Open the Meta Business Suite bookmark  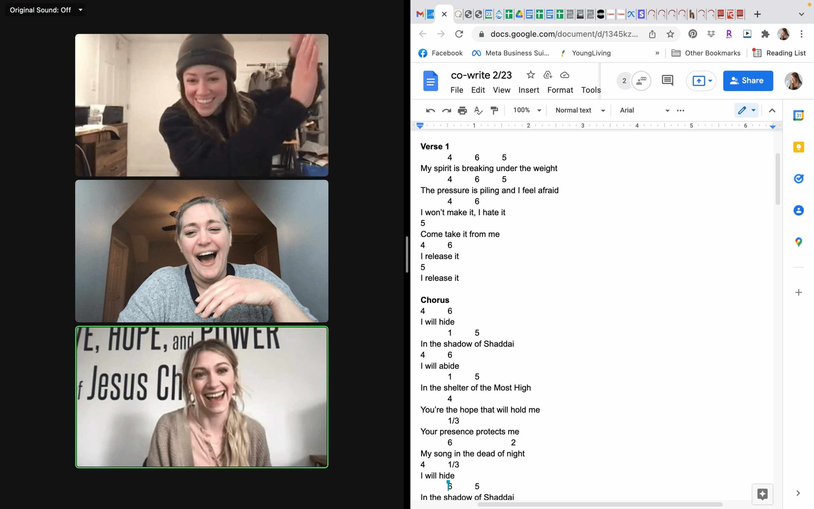pyautogui.click(x=510, y=53)
